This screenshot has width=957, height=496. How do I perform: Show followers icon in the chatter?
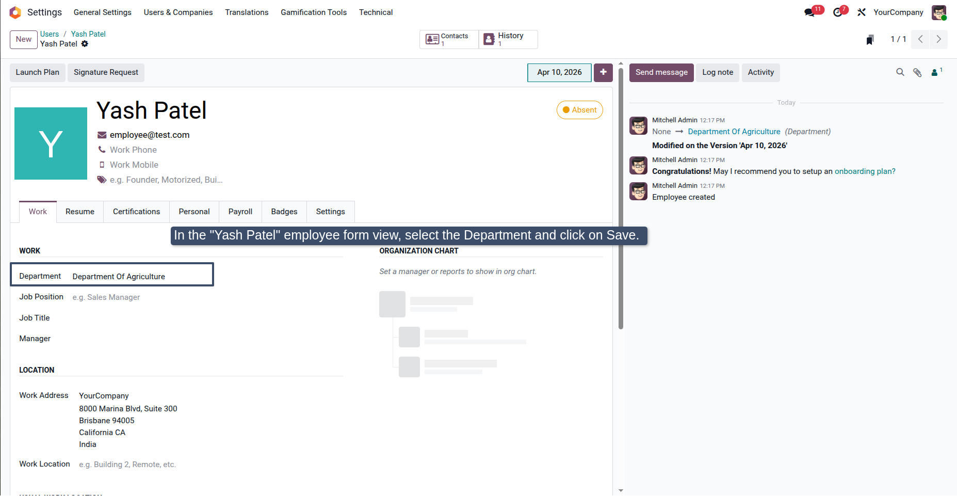936,72
